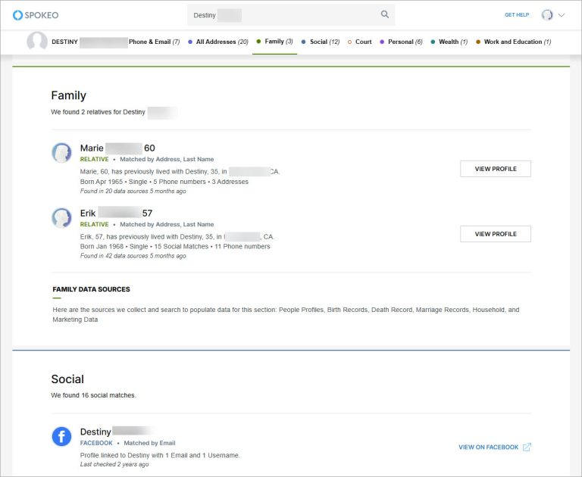Click 'We found 16 social matches' text
Image resolution: width=582 pixels, height=477 pixels.
click(x=93, y=395)
